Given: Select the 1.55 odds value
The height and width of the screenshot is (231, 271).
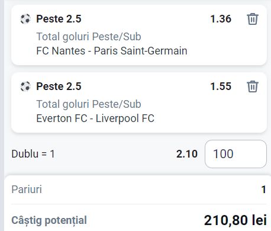Looking at the screenshot, I should [x=221, y=86].
